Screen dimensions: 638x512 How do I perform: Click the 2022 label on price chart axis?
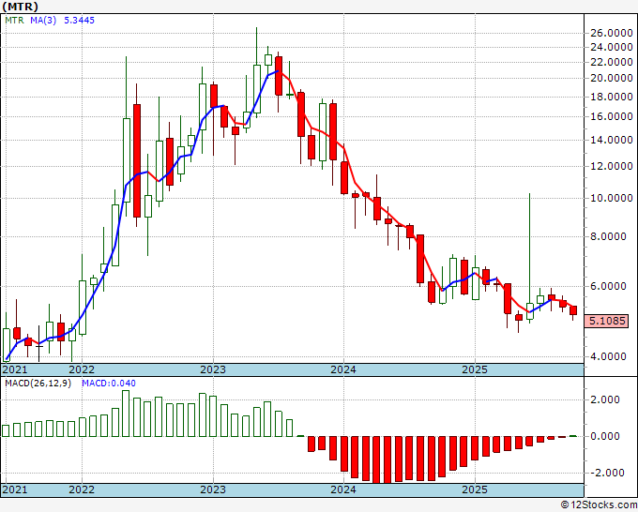(x=82, y=369)
